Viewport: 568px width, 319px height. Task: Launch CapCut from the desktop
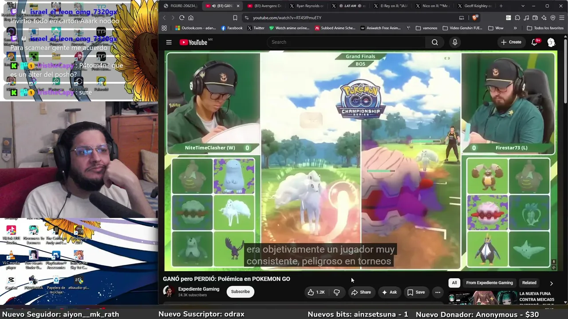pyautogui.click(x=11, y=283)
